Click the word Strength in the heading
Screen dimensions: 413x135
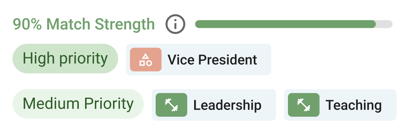coord(125,24)
